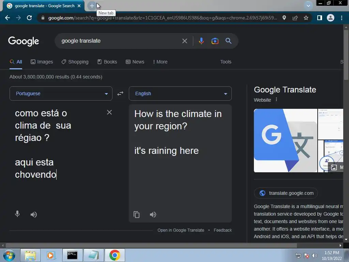
Task: Select the google translate browser tab
Action: [x=44, y=6]
